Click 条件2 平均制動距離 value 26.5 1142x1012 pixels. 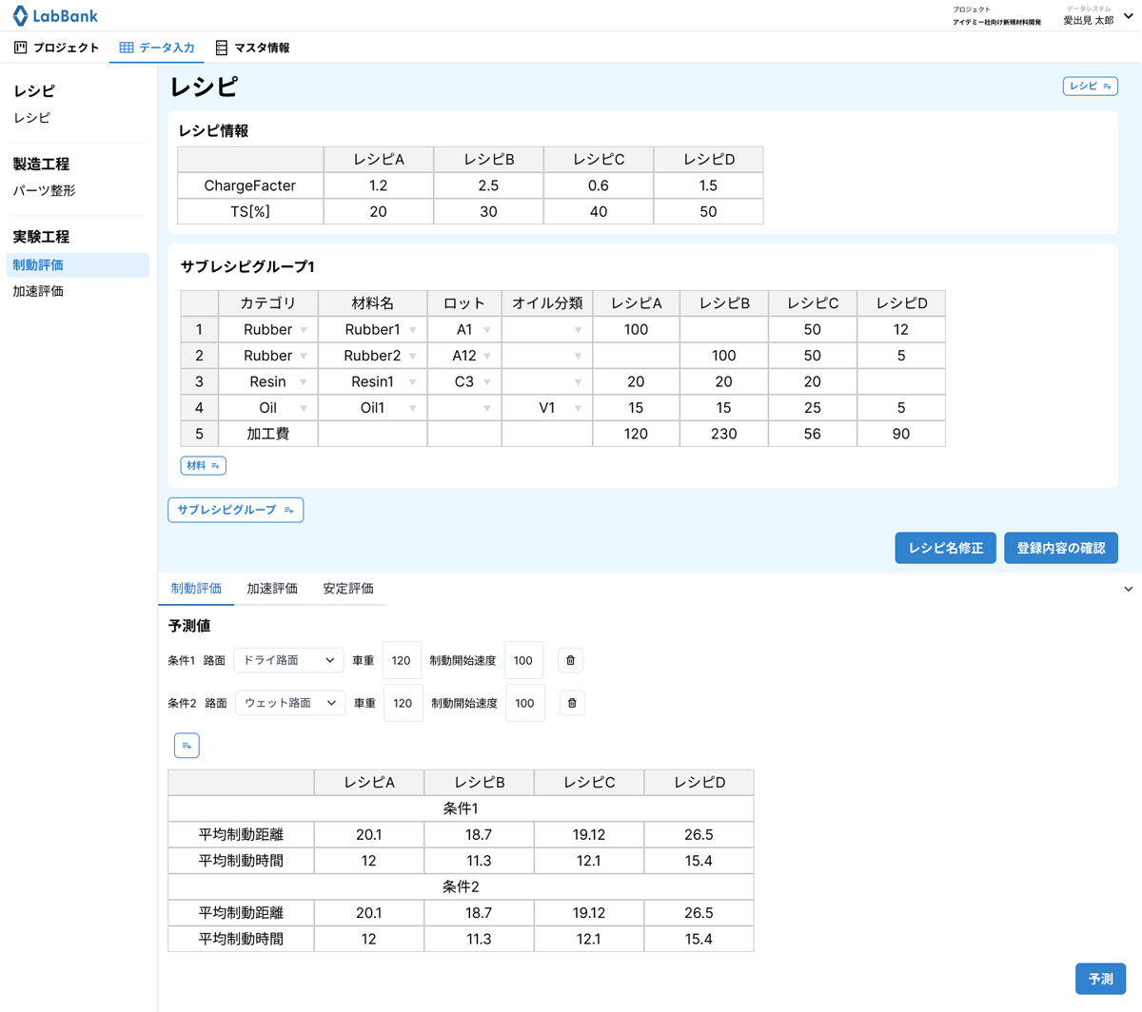699,912
